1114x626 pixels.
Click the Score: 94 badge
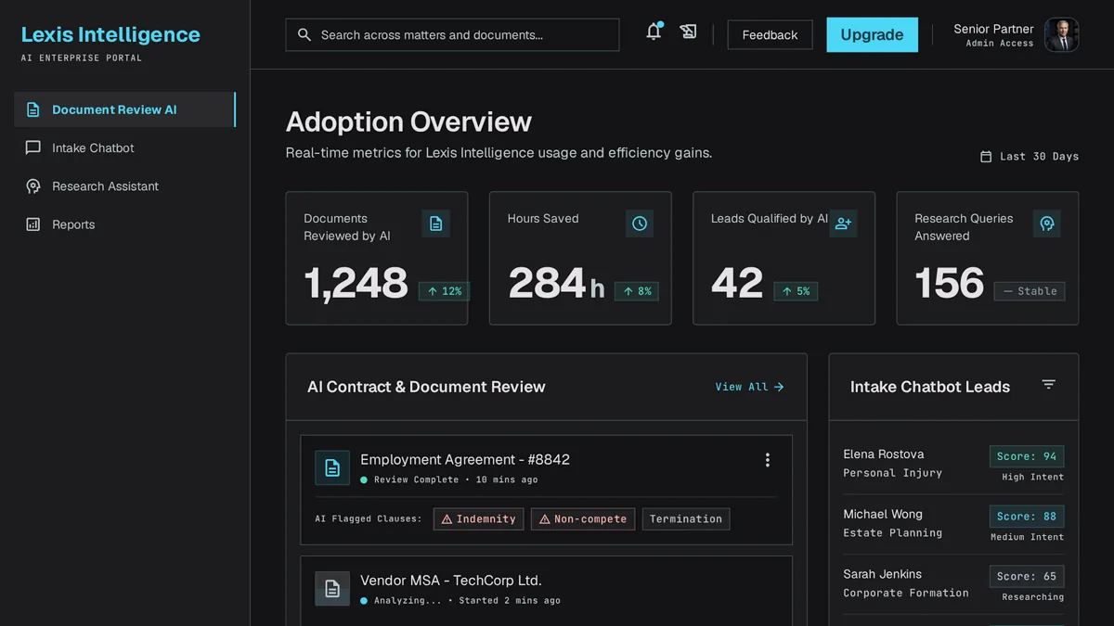[1027, 456]
